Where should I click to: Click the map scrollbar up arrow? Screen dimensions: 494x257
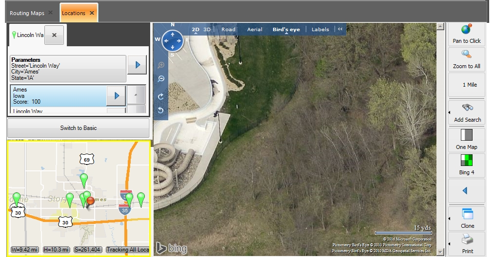[440, 26]
